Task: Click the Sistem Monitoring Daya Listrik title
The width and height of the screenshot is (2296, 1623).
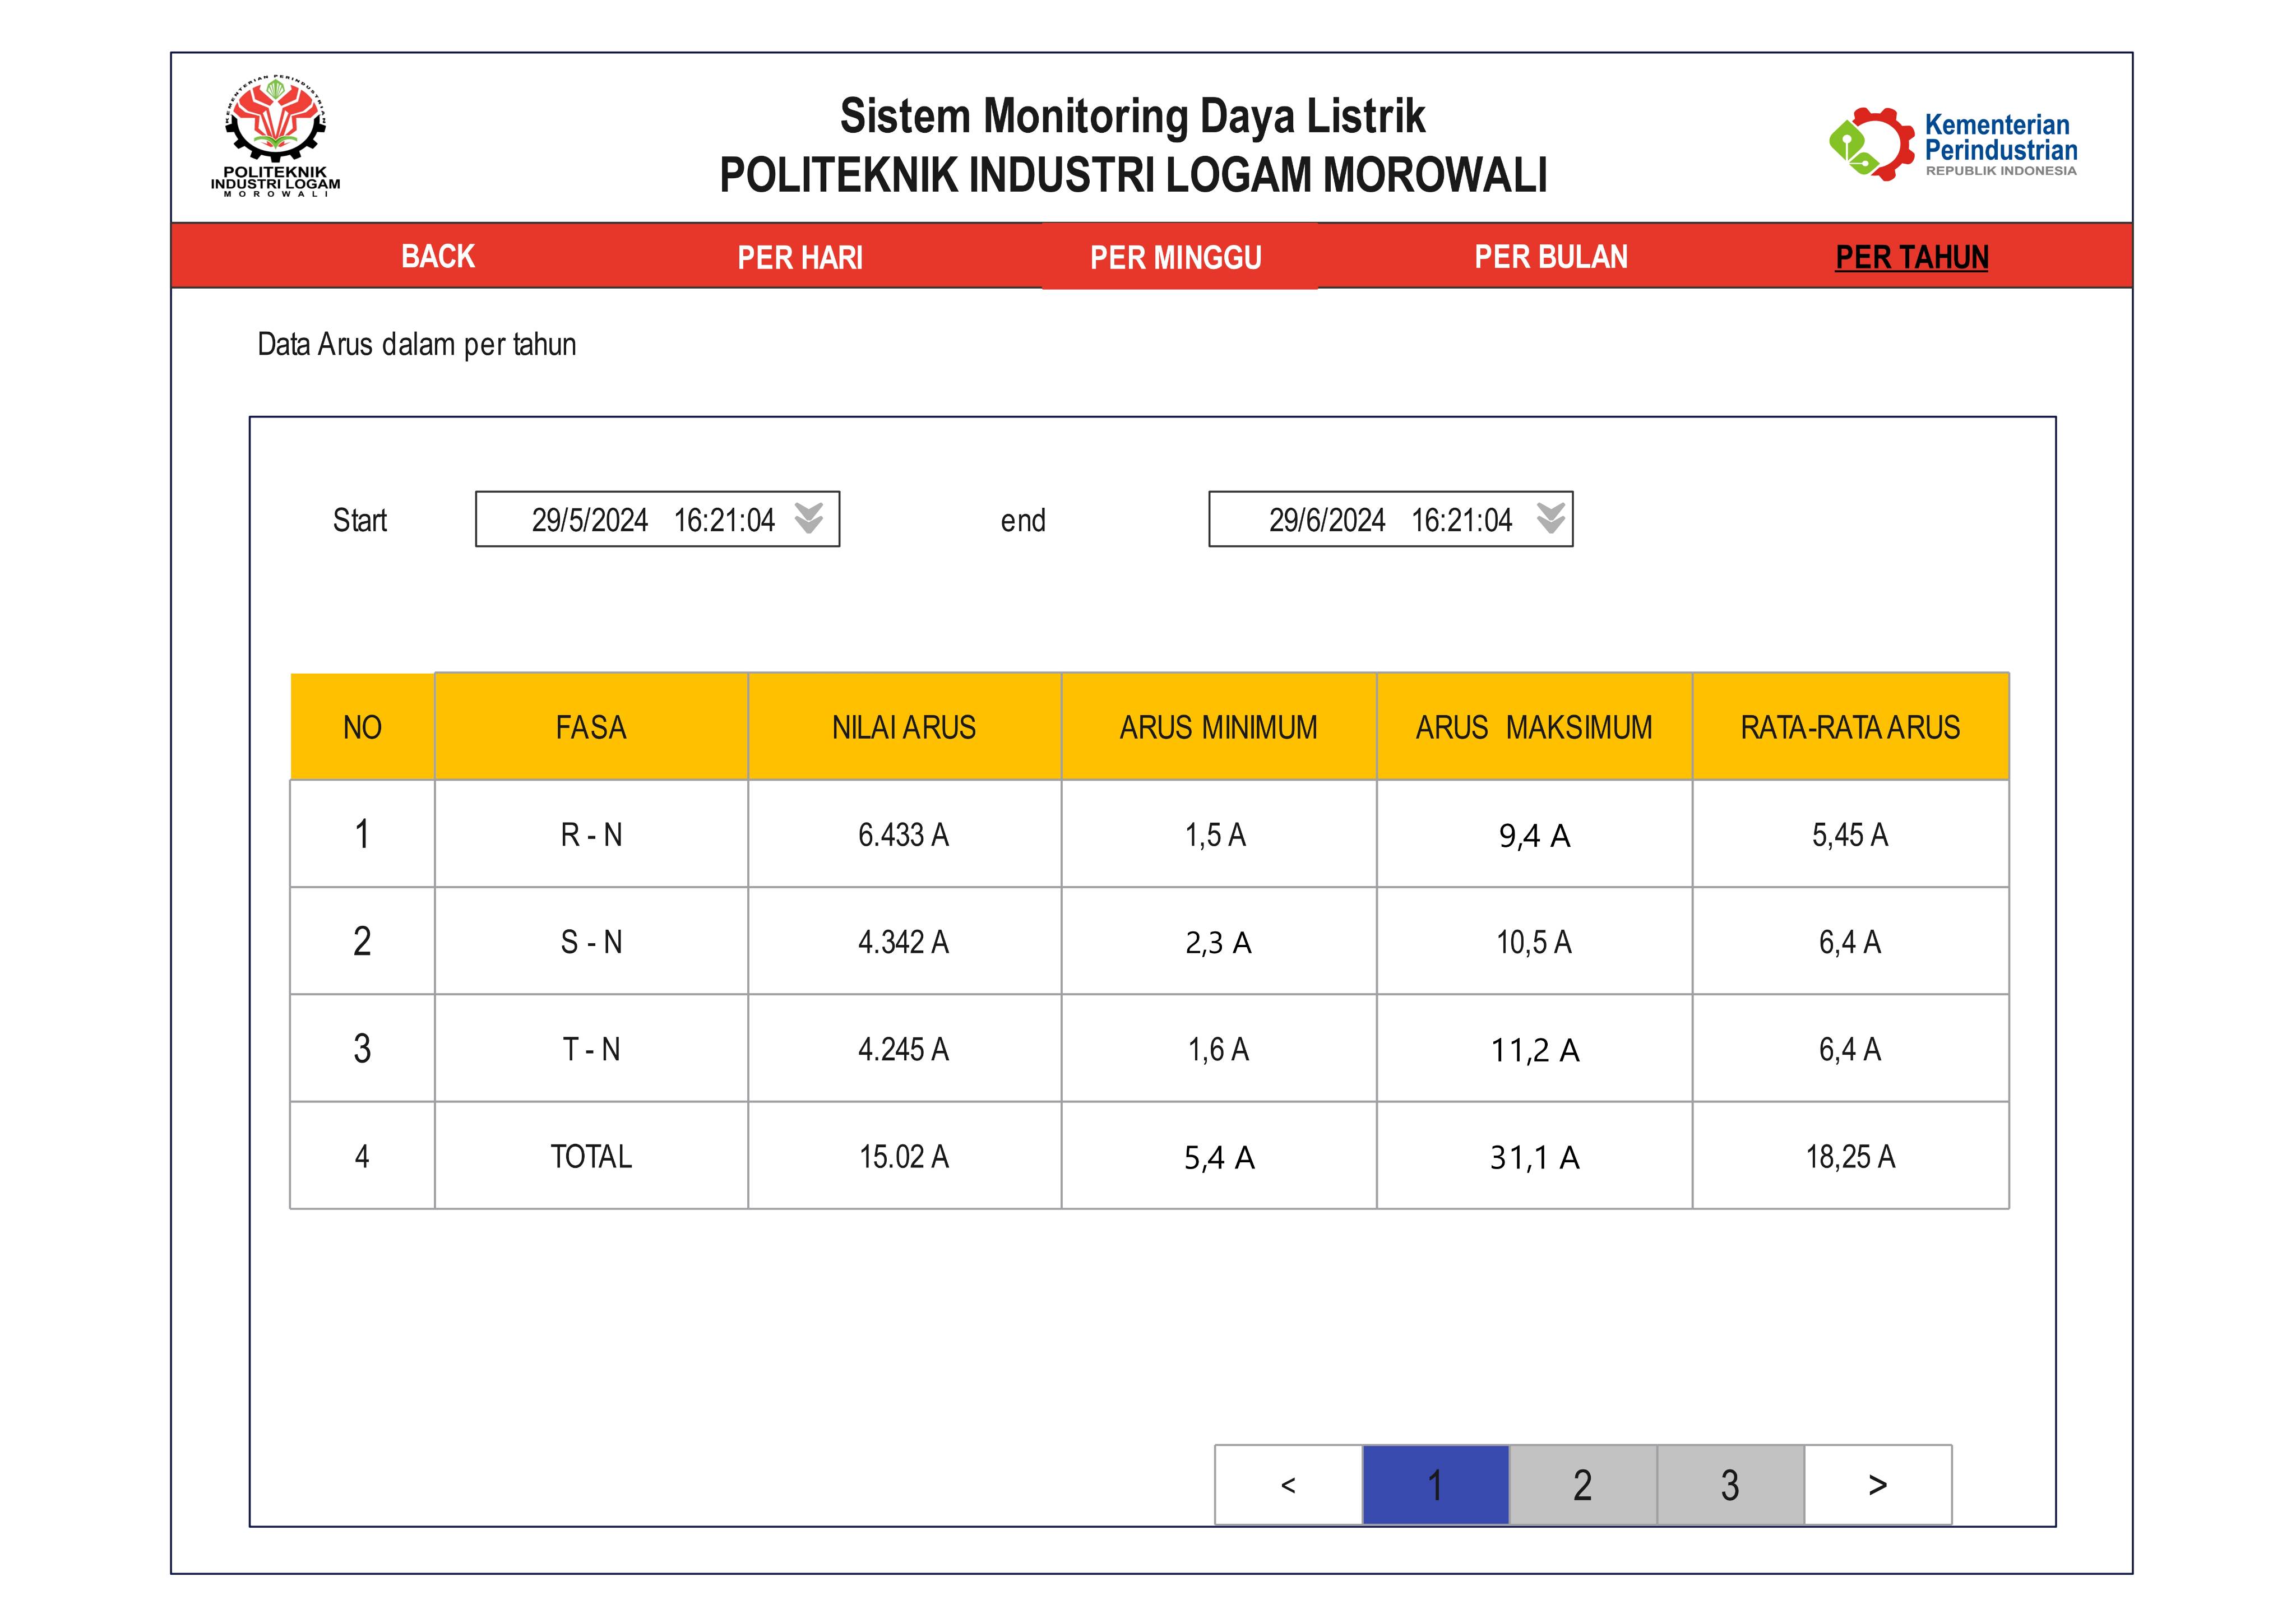Action: pos(1132,116)
